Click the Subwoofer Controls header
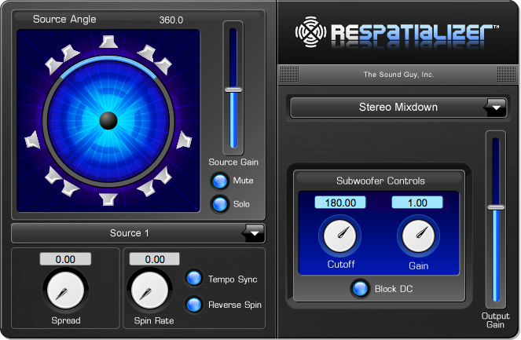This screenshot has width=521, height=340. 380,181
